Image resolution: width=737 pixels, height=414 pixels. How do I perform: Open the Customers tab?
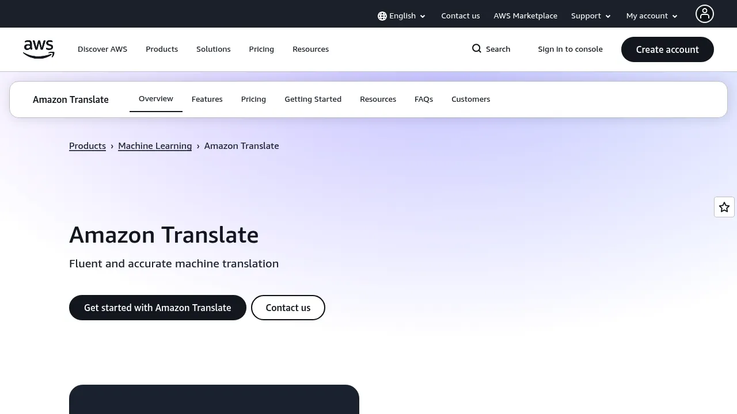pyautogui.click(x=471, y=99)
